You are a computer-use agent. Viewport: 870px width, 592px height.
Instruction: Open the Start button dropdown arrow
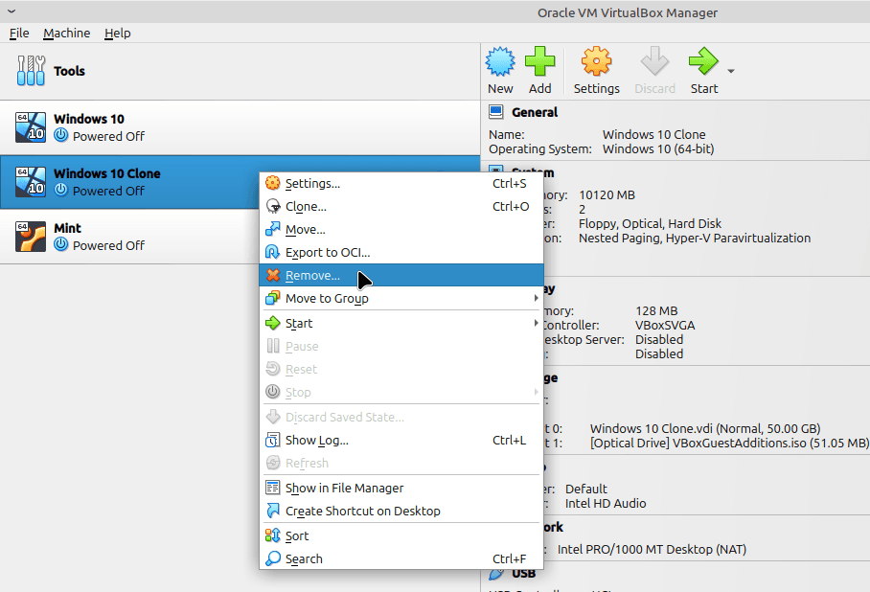coord(731,71)
